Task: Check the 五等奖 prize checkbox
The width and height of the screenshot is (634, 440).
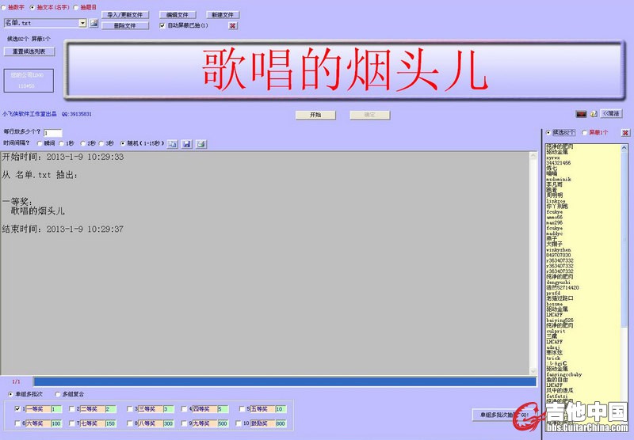Action: coord(243,409)
